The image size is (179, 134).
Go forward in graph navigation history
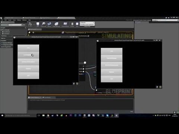point(33,32)
